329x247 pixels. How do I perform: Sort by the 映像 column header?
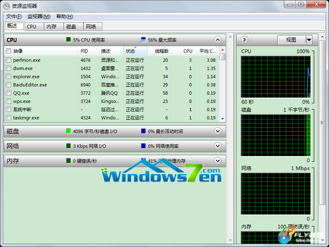pos(45,51)
